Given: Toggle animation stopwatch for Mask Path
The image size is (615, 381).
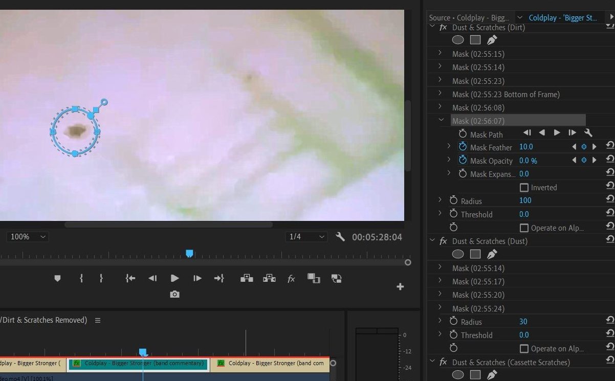Looking at the screenshot, I should tap(463, 134).
